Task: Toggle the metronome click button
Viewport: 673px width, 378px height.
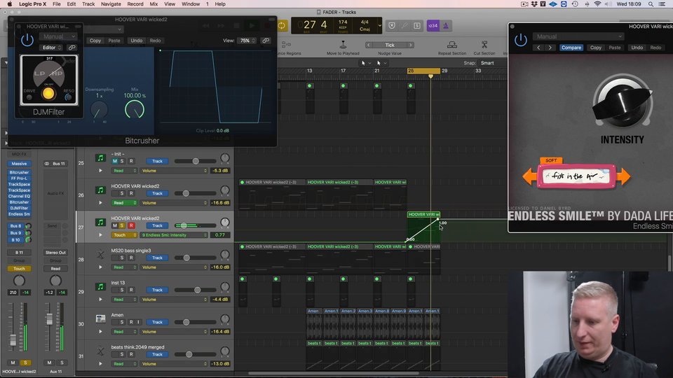Action: (x=446, y=26)
